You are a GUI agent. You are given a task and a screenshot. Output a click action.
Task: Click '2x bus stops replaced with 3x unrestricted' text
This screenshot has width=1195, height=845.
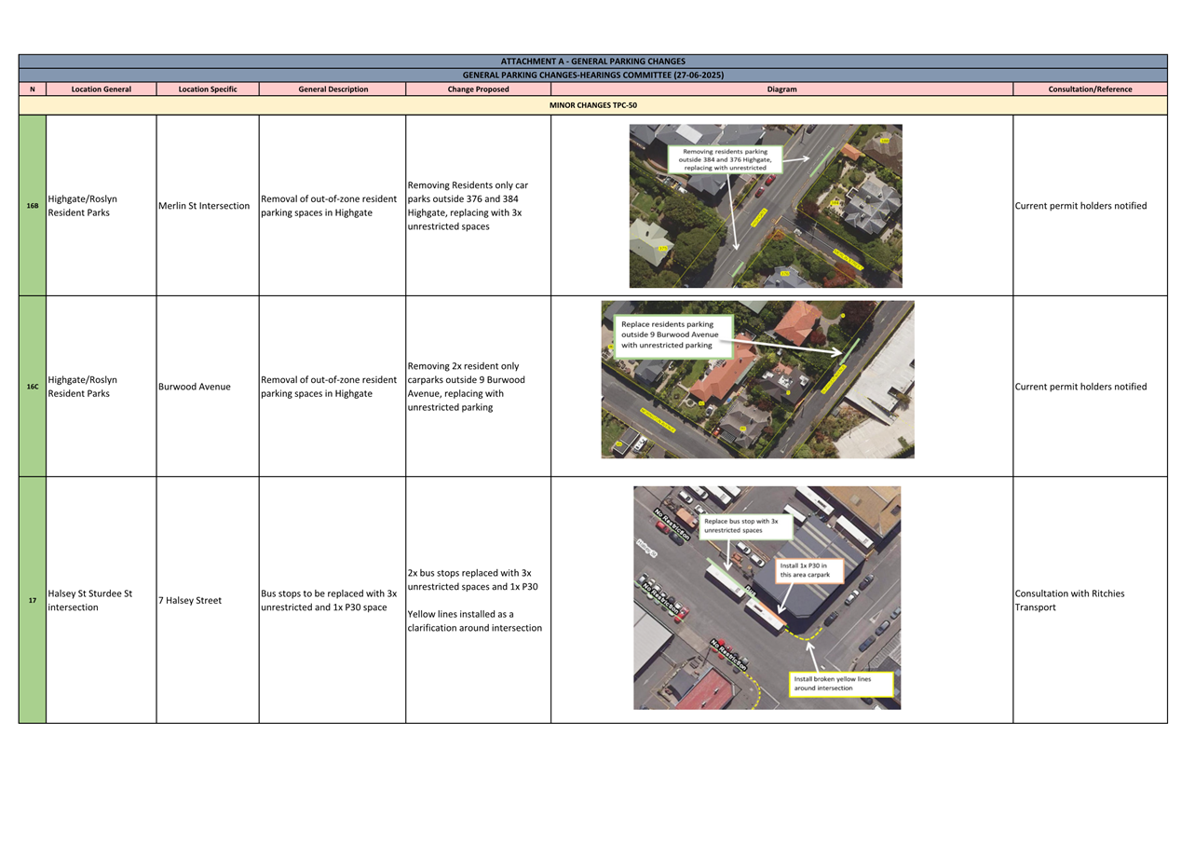tap(472, 579)
